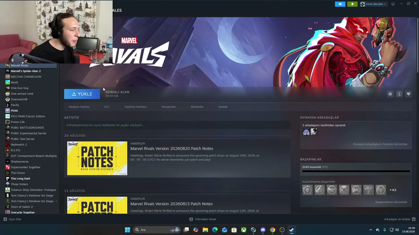
Task: Open Xbox app from the taskbar
Action: click(x=244, y=230)
